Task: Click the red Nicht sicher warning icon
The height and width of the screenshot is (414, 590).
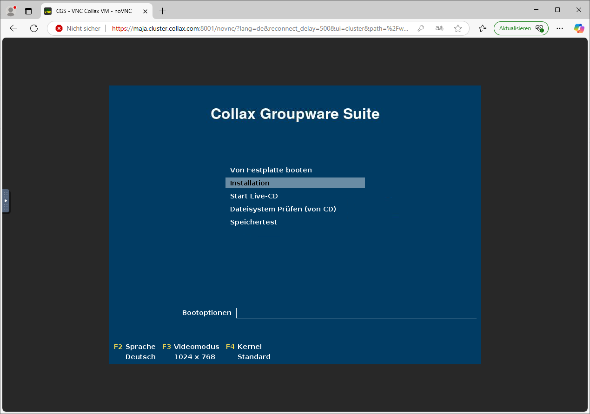Action: [59, 28]
